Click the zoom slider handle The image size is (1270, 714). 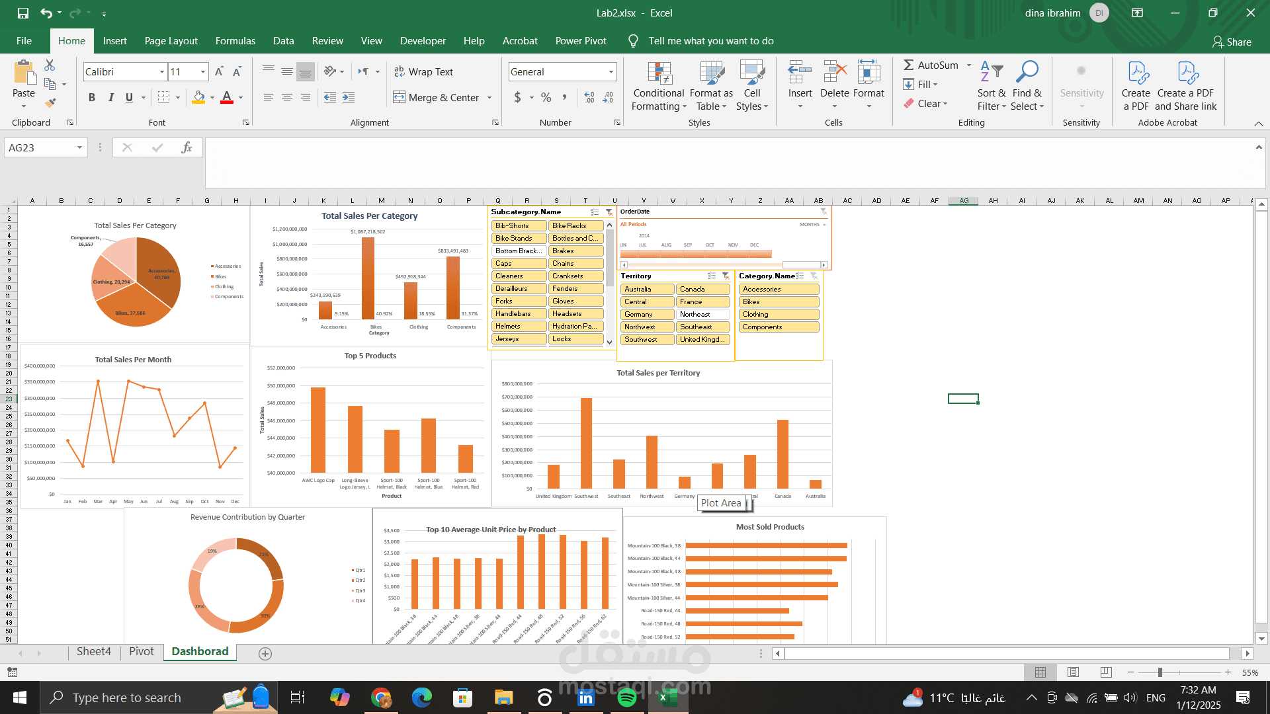(1160, 672)
